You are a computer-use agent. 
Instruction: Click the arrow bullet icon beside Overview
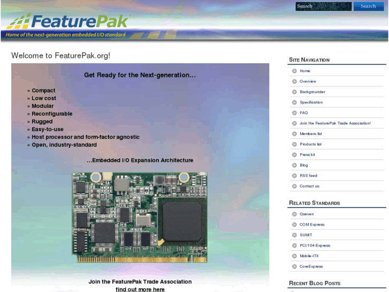tap(294, 81)
